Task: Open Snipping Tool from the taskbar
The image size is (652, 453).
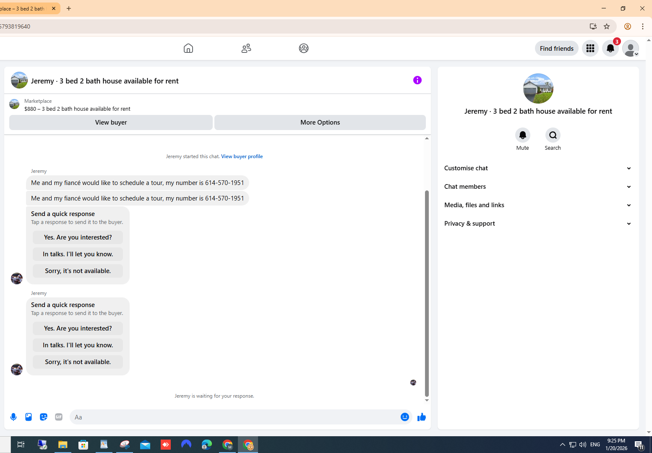Action: coord(125,445)
